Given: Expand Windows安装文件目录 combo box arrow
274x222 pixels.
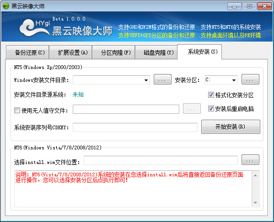Looking at the screenshot, I should point(146,80).
